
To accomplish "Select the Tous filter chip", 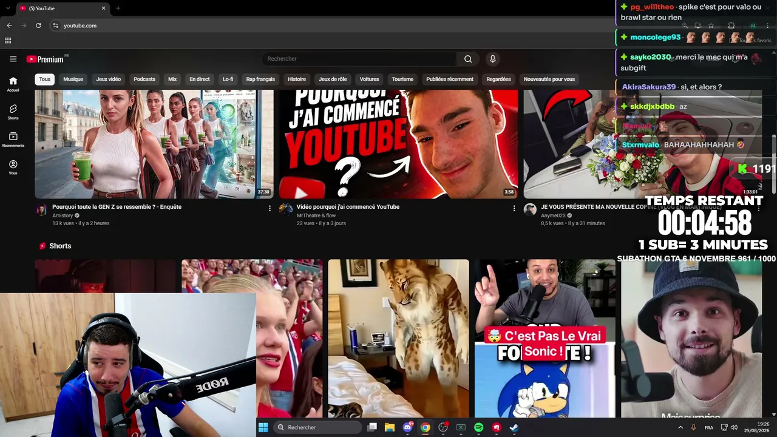I will tap(45, 79).
